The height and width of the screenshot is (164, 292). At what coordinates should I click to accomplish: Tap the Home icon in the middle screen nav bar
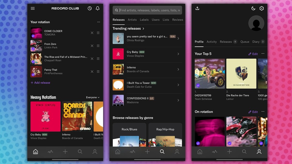[x=117, y=152]
